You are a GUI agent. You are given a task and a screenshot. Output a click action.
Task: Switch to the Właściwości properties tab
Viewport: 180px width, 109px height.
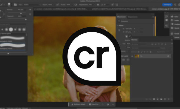click(x=121, y=17)
